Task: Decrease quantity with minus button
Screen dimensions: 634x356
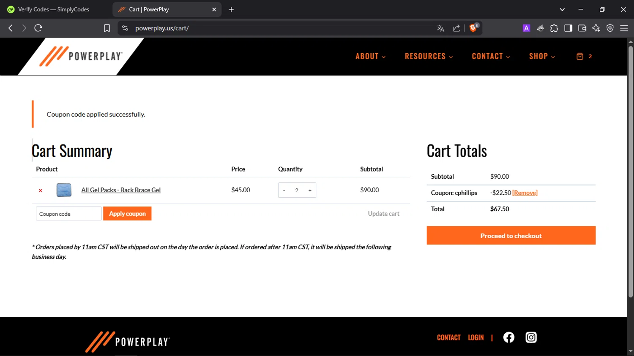Action: pos(284,190)
